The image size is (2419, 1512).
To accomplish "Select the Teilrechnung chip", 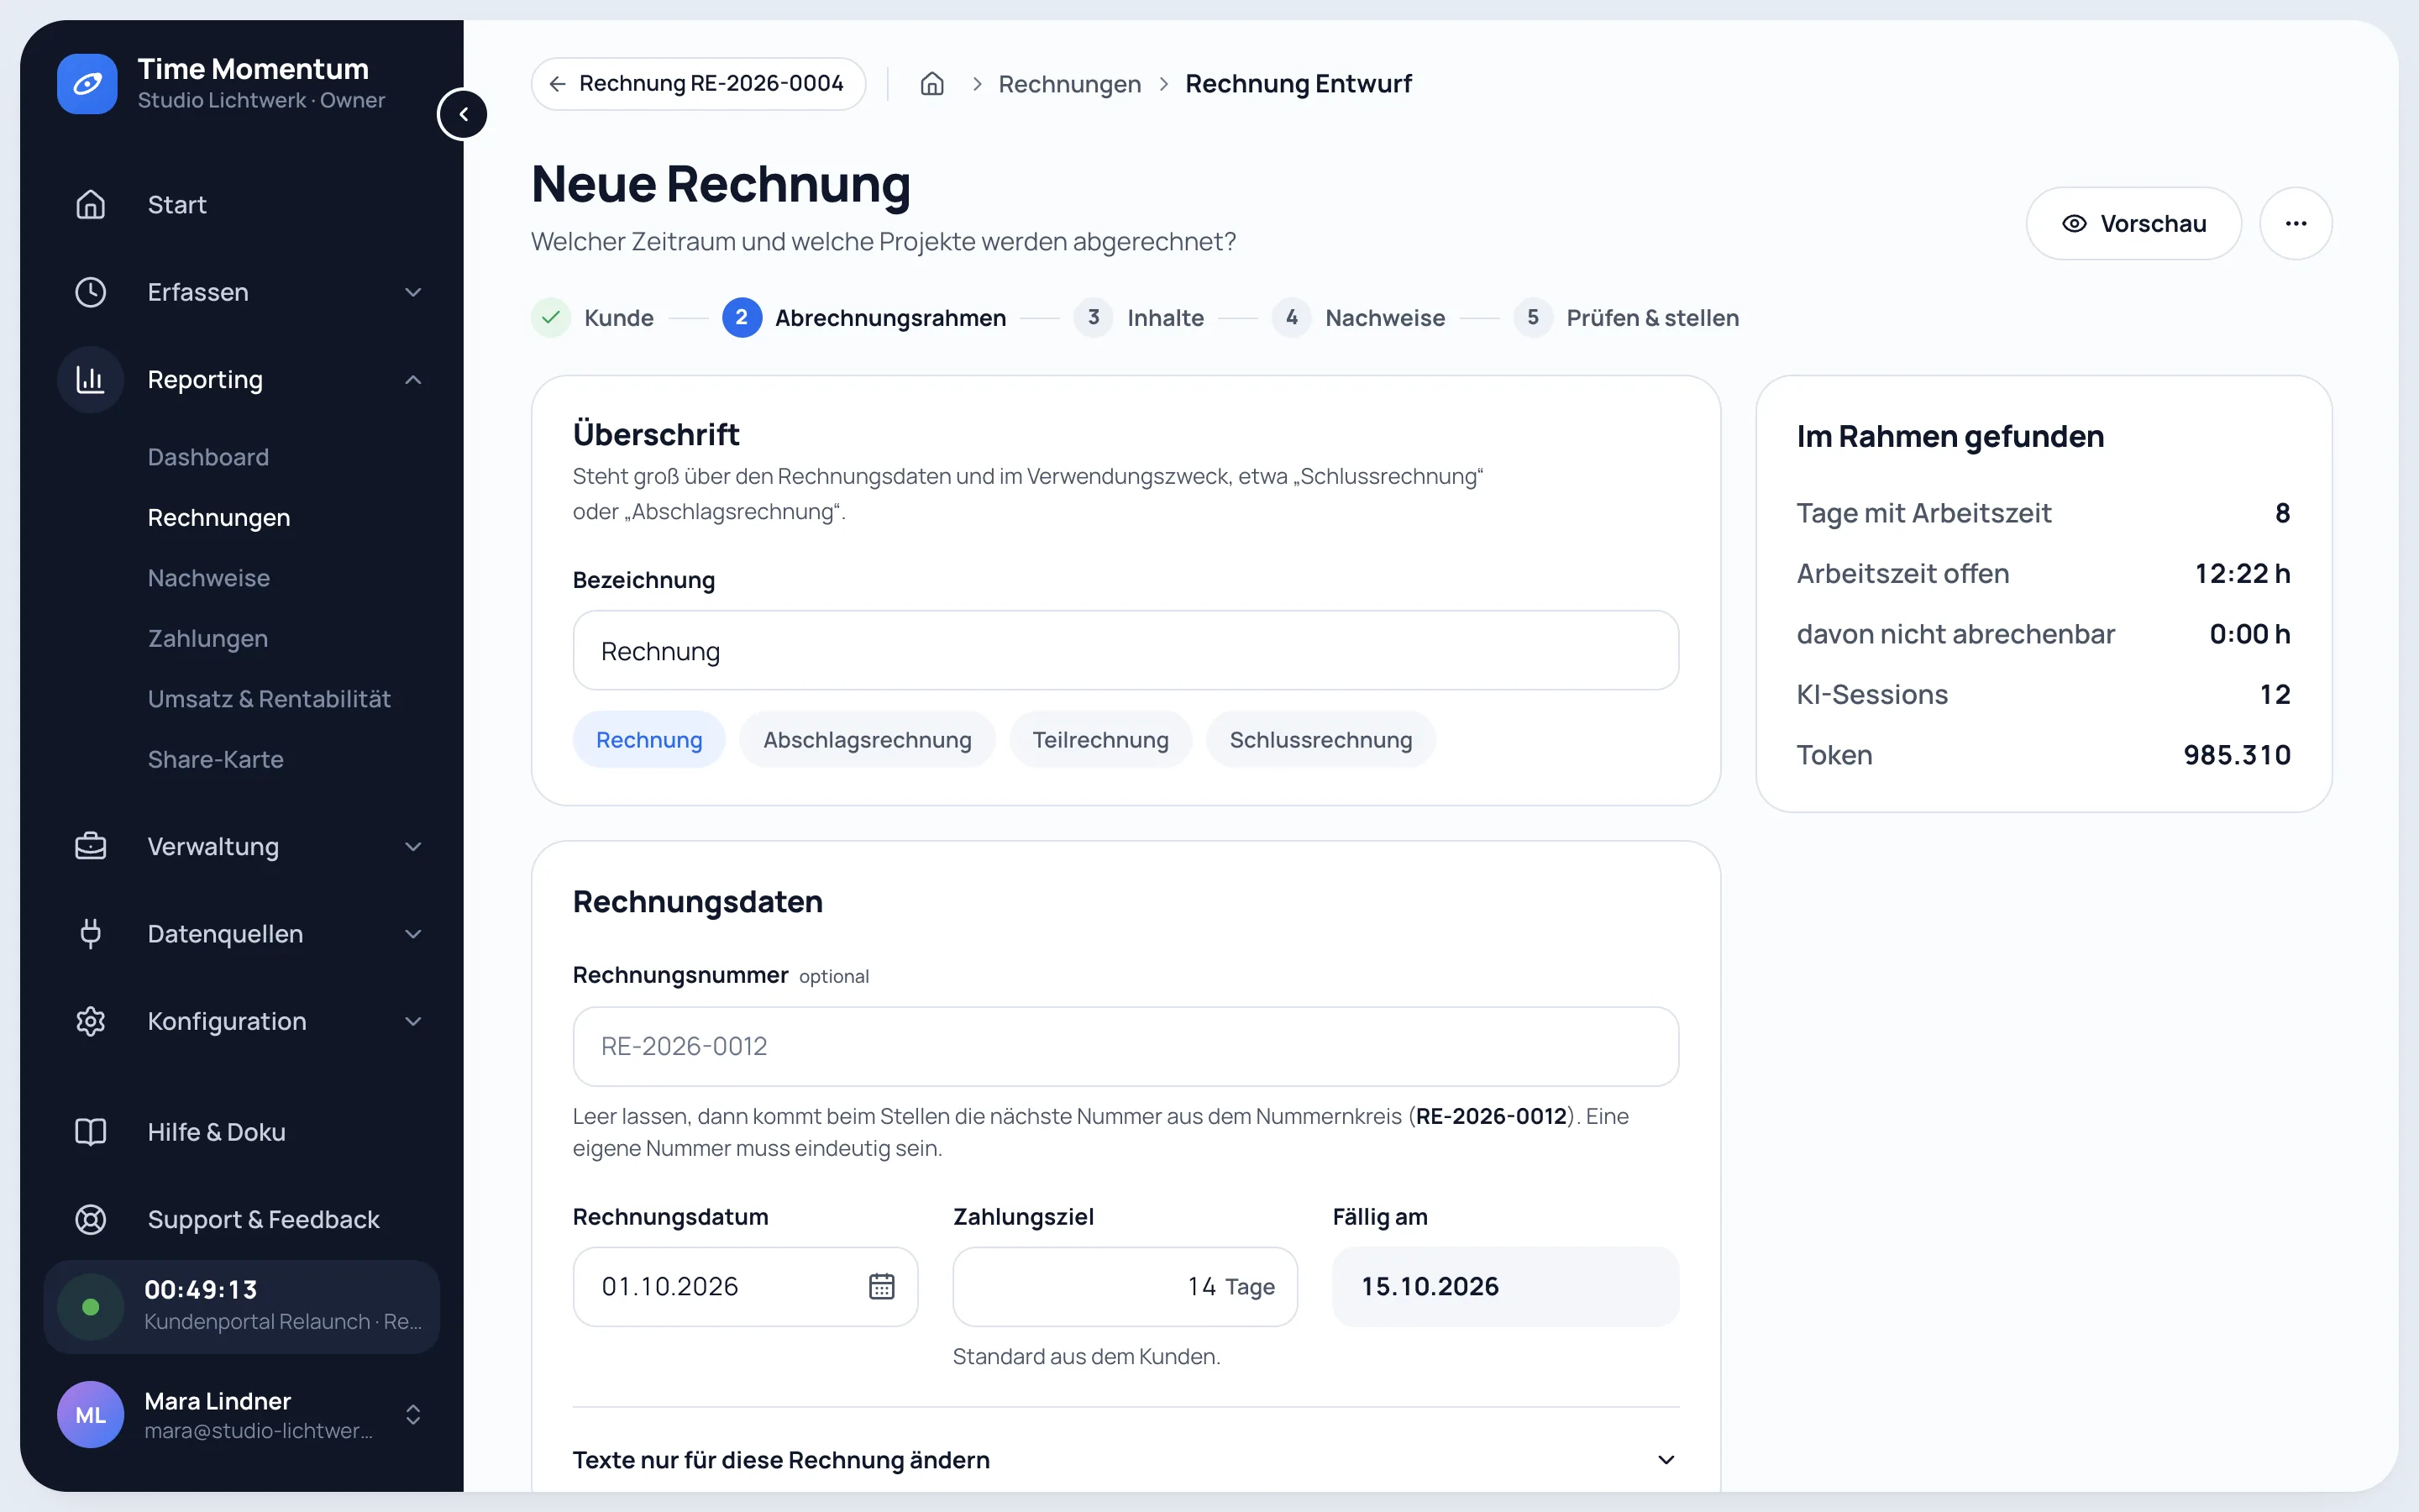I will (x=1099, y=740).
